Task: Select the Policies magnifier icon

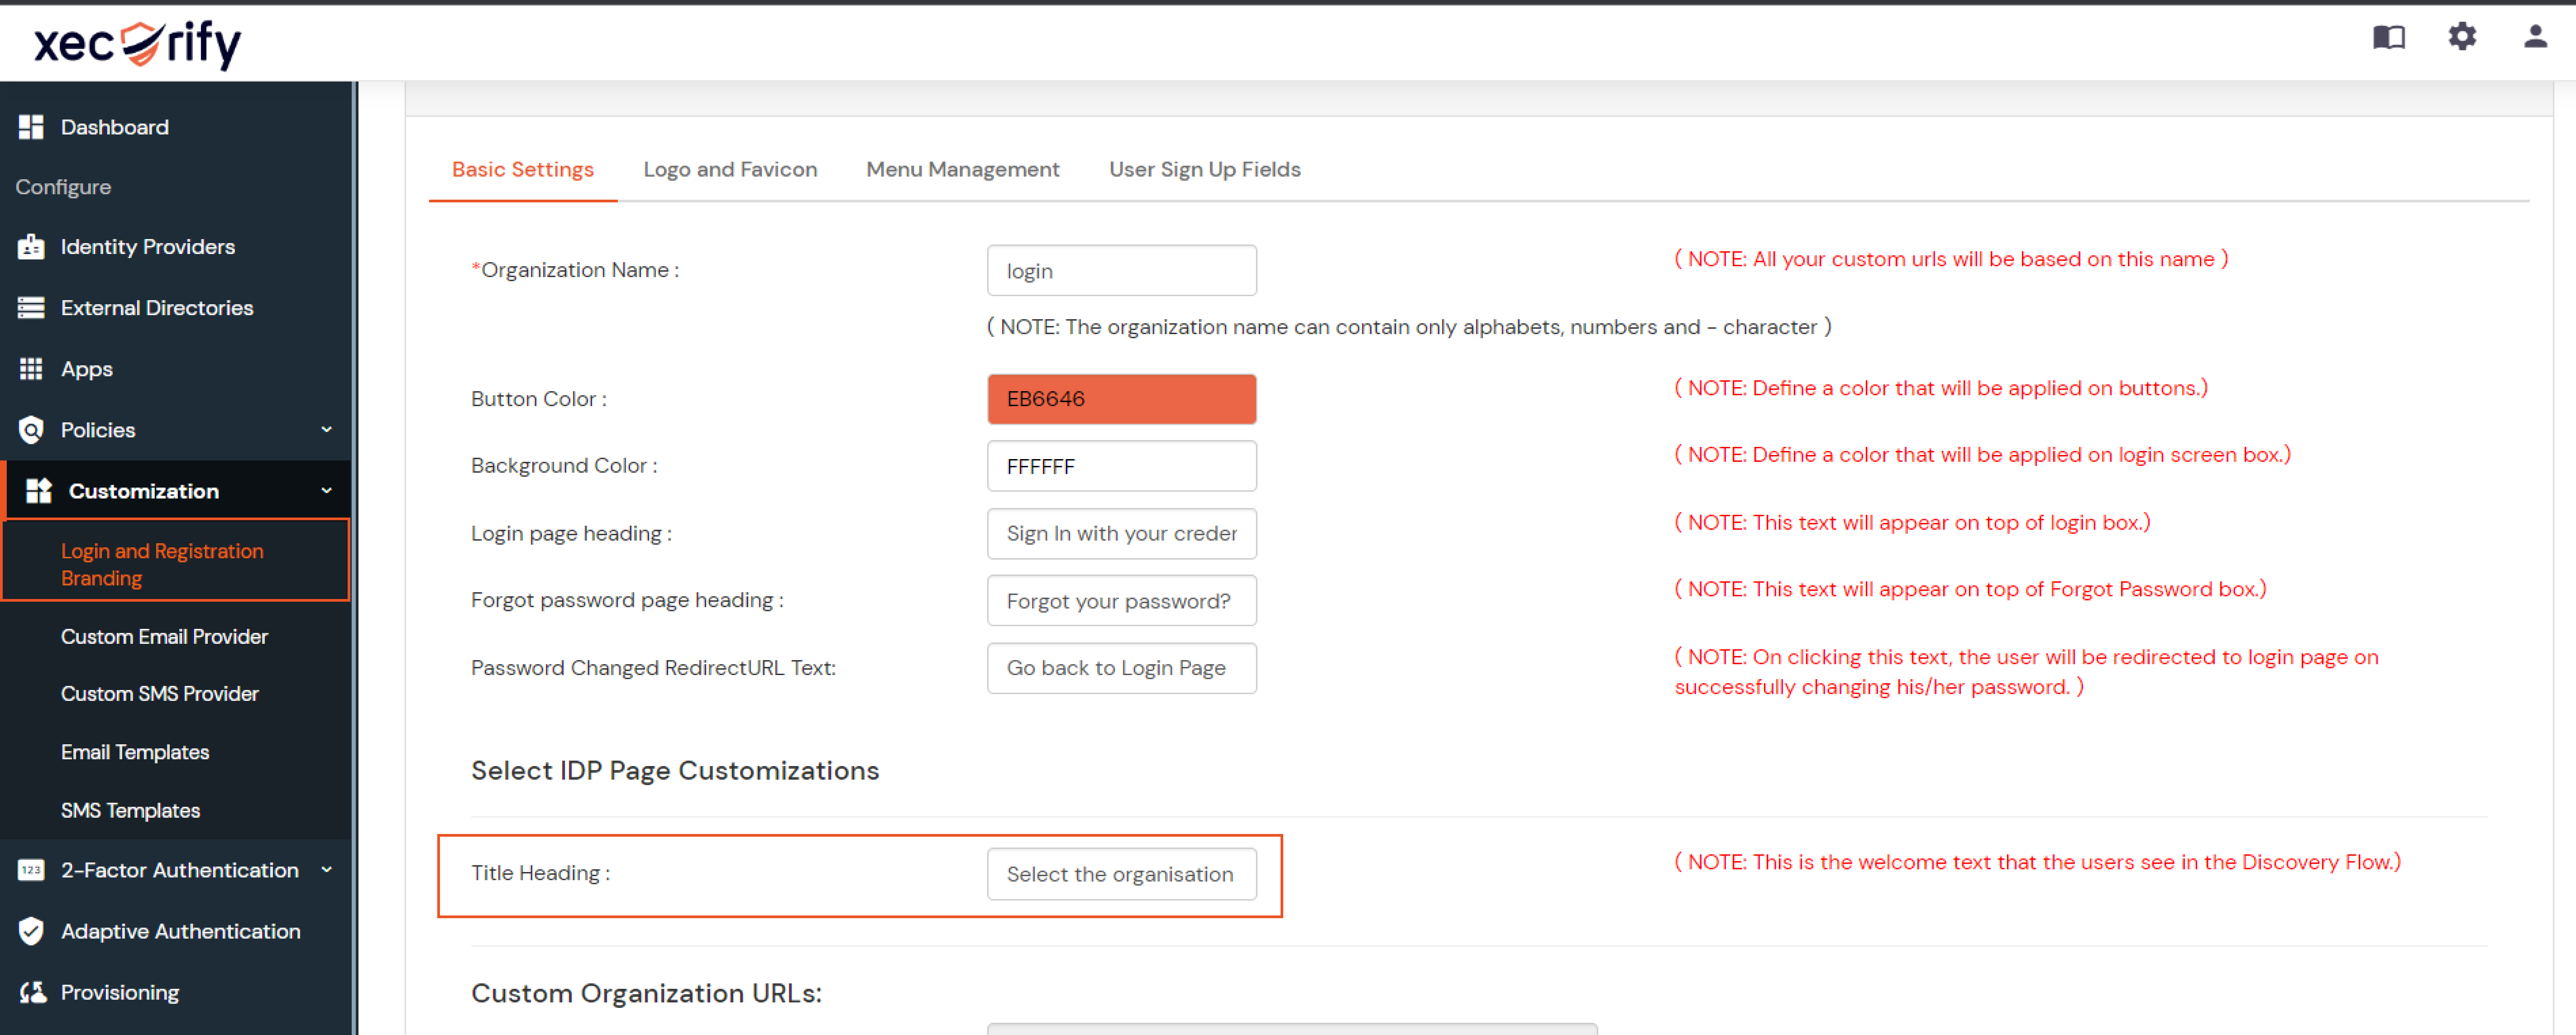Action: 31,429
